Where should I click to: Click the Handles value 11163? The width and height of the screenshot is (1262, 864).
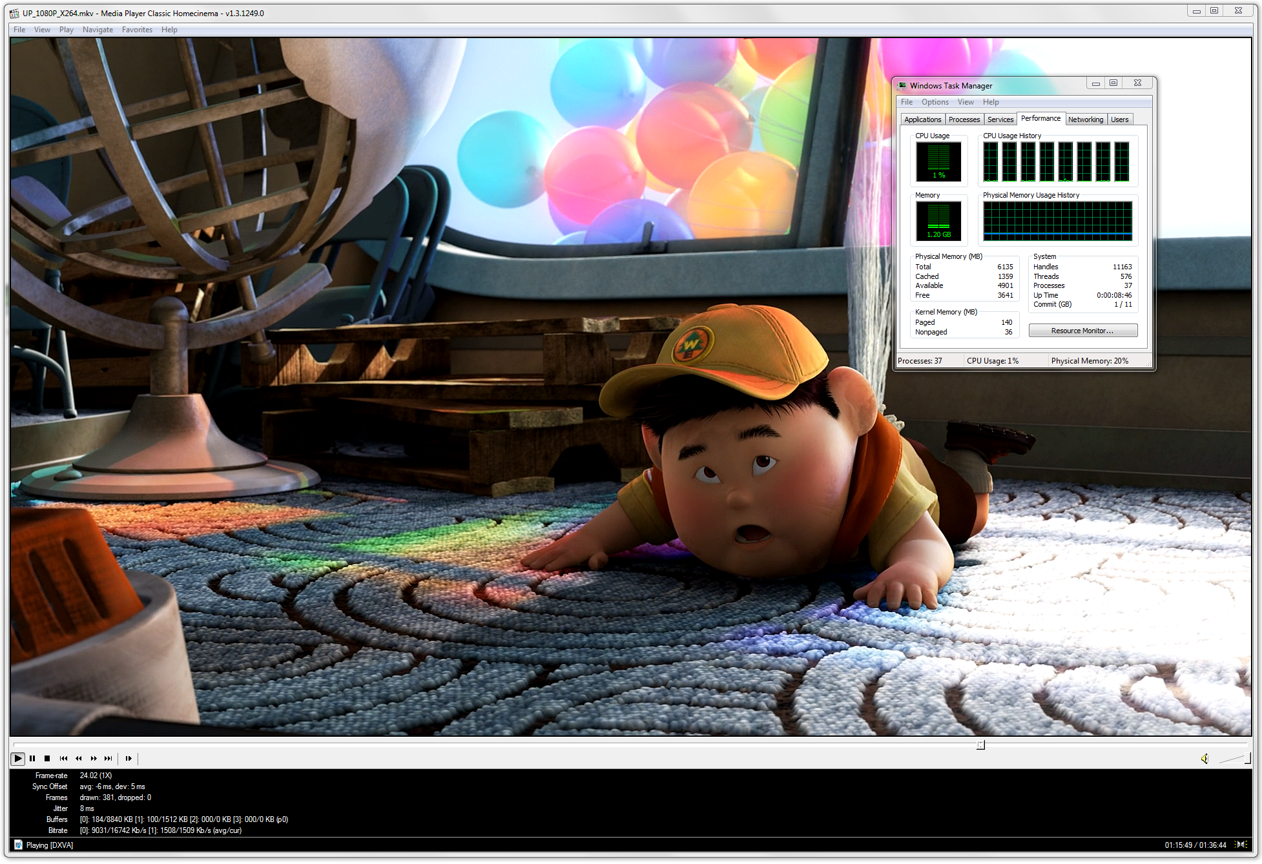(x=1122, y=267)
